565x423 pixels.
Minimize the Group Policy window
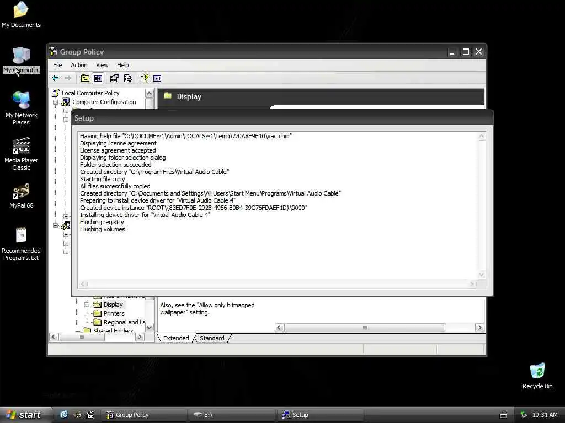click(452, 52)
